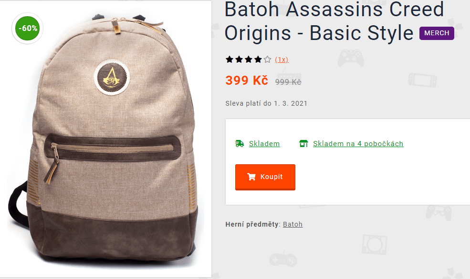The height and width of the screenshot is (279, 470).
Task: Click the product title heading
Action: [334, 21]
